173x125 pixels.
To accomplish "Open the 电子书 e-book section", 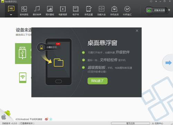I will tap(76, 11).
